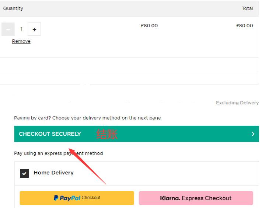Click the right chevron on checkout bar
262x208 pixels.
pyautogui.click(x=253, y=134)
